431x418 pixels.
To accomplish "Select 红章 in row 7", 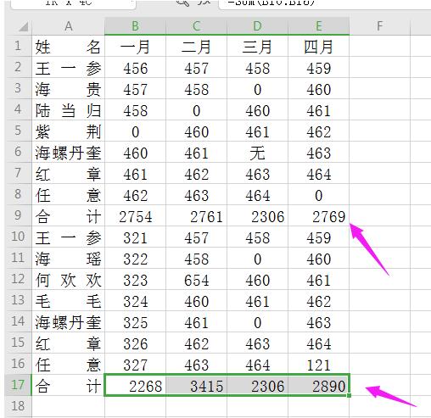I will tap(68, 173).
